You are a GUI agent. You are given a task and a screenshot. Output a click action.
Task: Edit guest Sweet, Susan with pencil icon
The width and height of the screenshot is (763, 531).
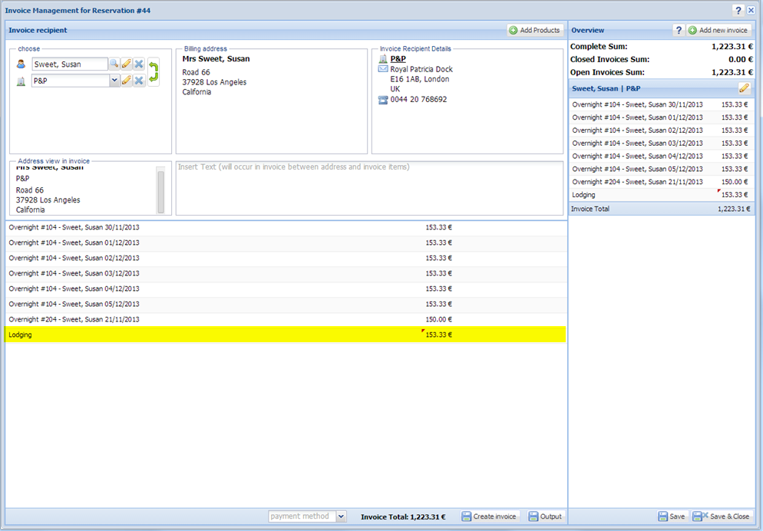pyautogui.click(x=127, y=64)
